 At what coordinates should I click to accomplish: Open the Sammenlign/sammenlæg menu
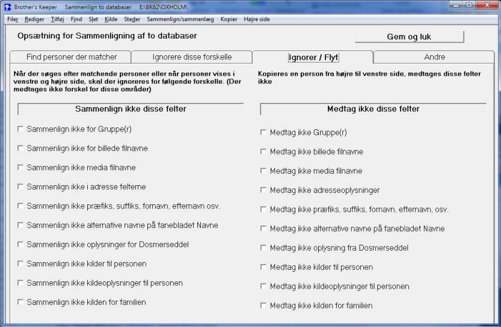point(180,19)
